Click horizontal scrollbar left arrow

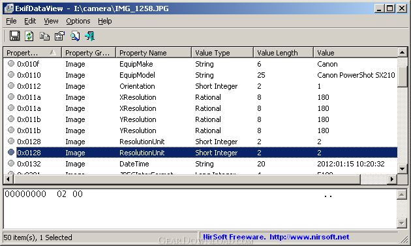[x=8, y=179]
